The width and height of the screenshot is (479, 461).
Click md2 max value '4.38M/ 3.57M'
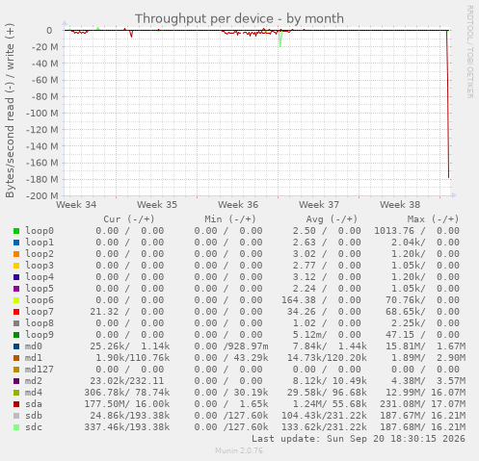(429, 381)
